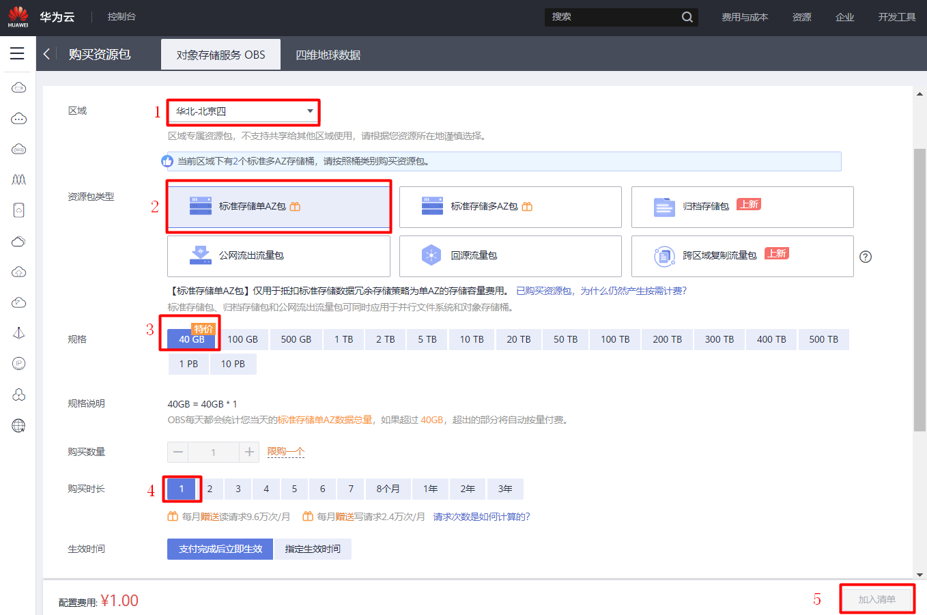This screenshot has height=615, width=927.
Task: Open the wave-shaped sidebar icon
Action: [x=18, y=180]
